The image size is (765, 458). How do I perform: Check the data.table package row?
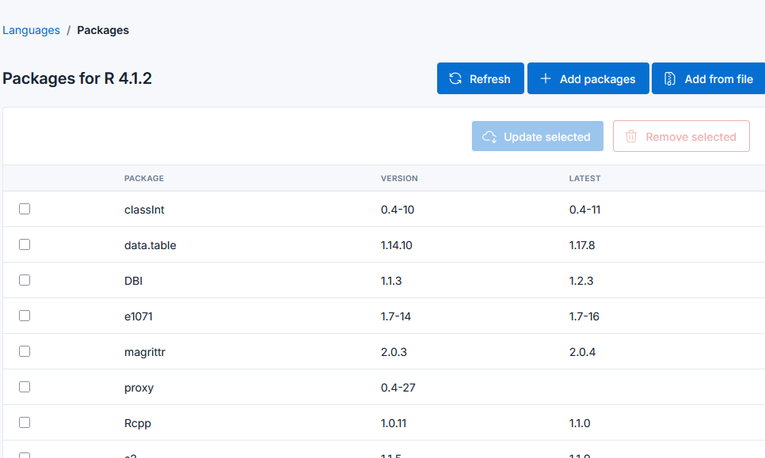click(x=24, y=244)
